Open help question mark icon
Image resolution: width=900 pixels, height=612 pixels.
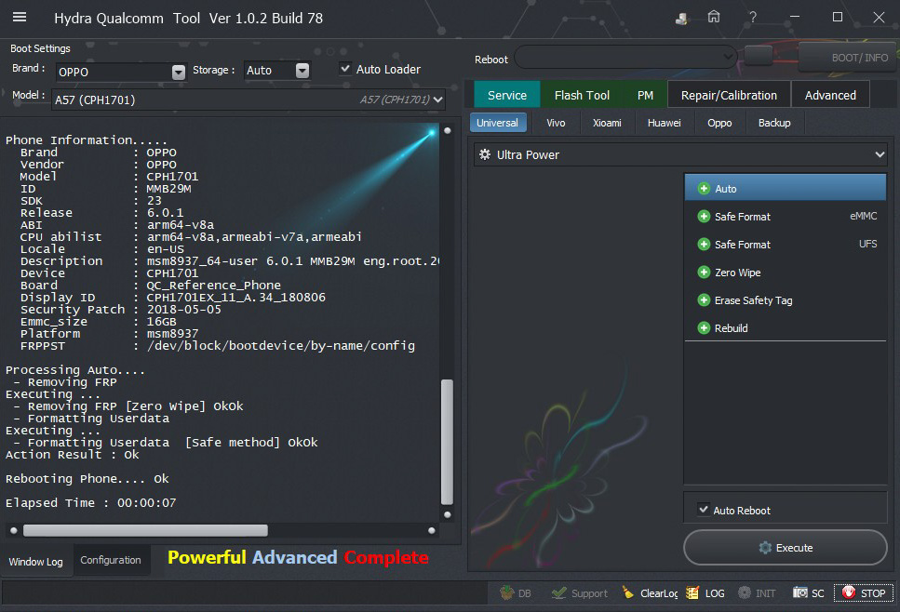click(753, 18)
